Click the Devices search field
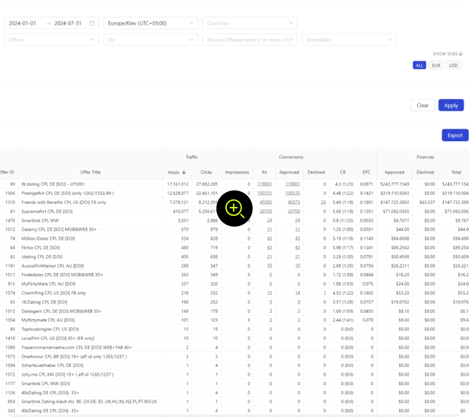This screenshot has width=469, height=417. (x=250, y=40)
